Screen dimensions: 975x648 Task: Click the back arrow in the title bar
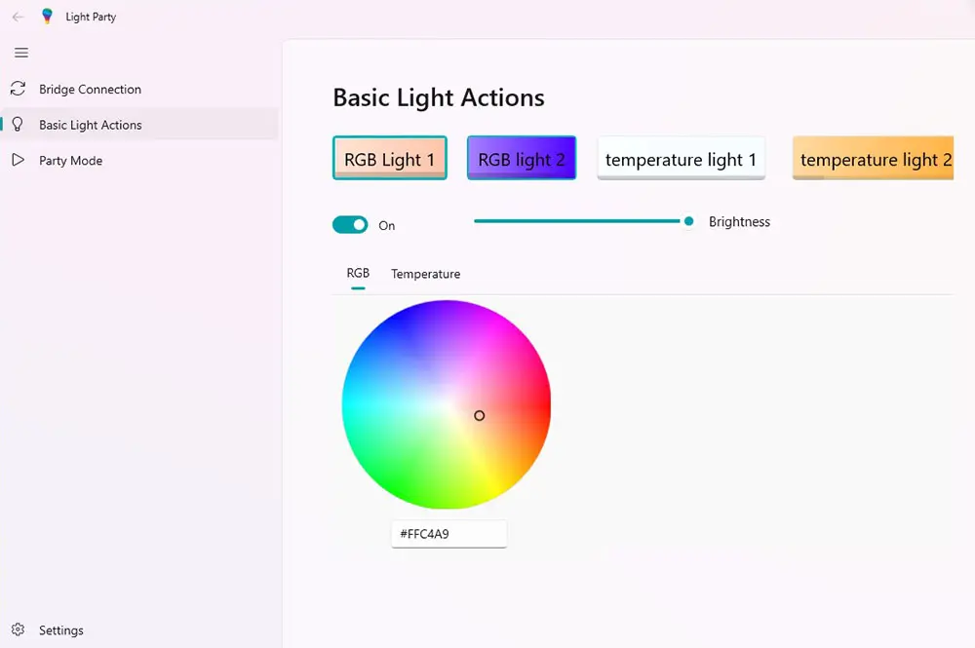16,16
